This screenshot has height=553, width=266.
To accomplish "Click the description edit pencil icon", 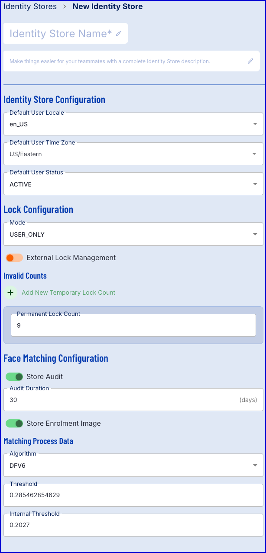I will coord(250,61).
